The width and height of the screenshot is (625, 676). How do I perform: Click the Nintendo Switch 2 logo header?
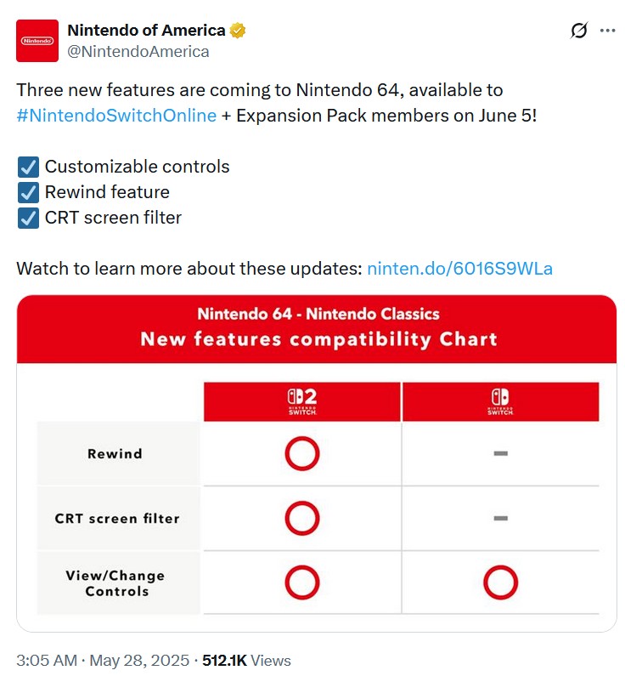302,401
